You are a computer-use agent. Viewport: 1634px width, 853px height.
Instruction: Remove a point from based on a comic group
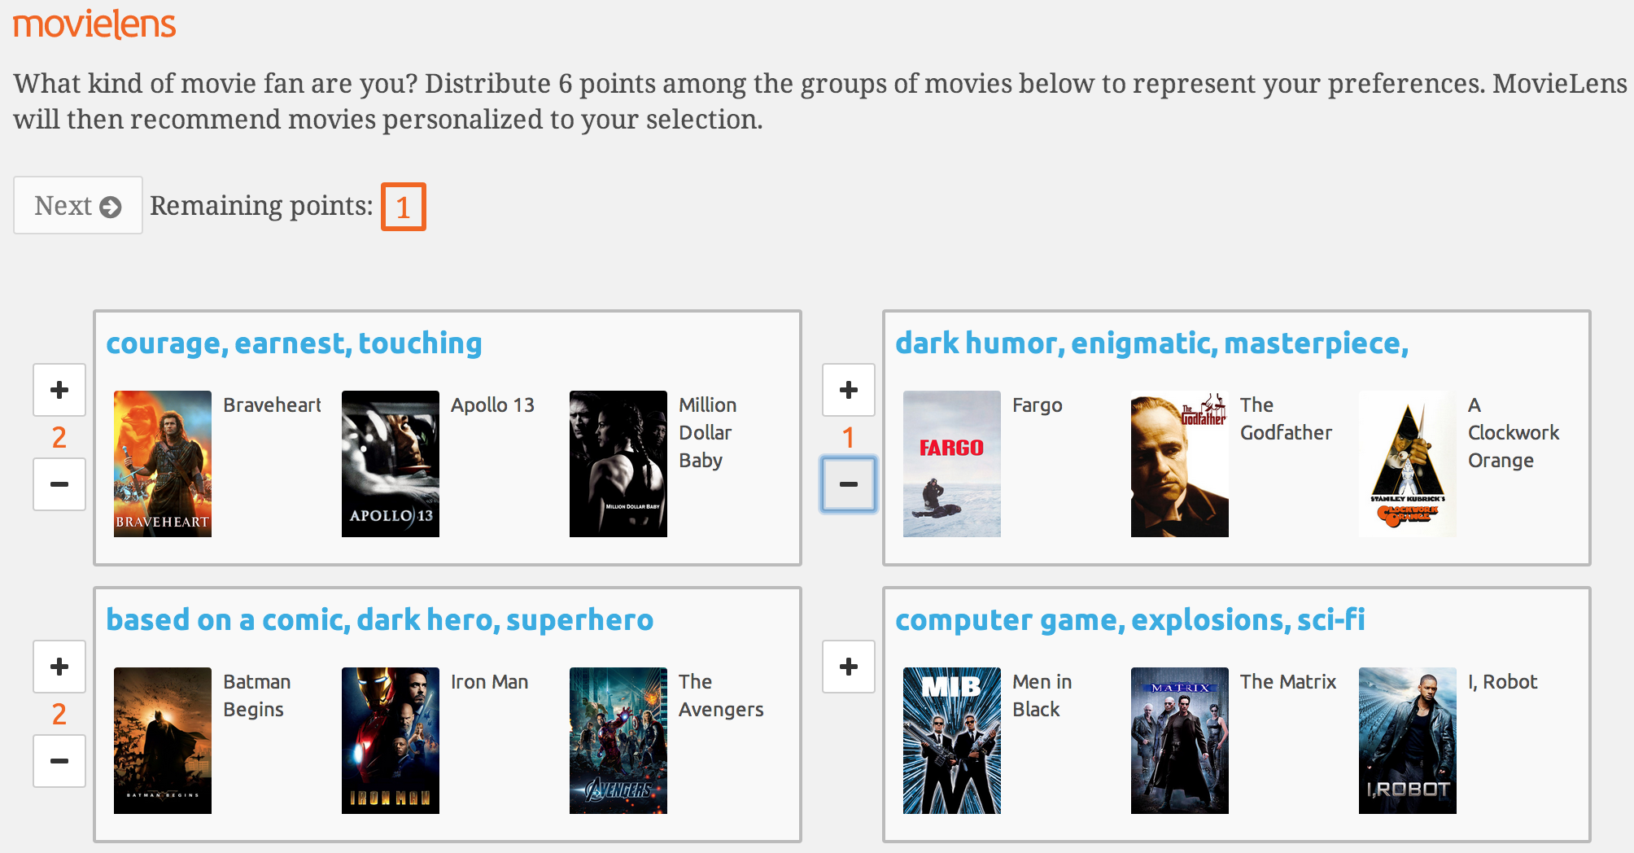(x=59, y=761)
